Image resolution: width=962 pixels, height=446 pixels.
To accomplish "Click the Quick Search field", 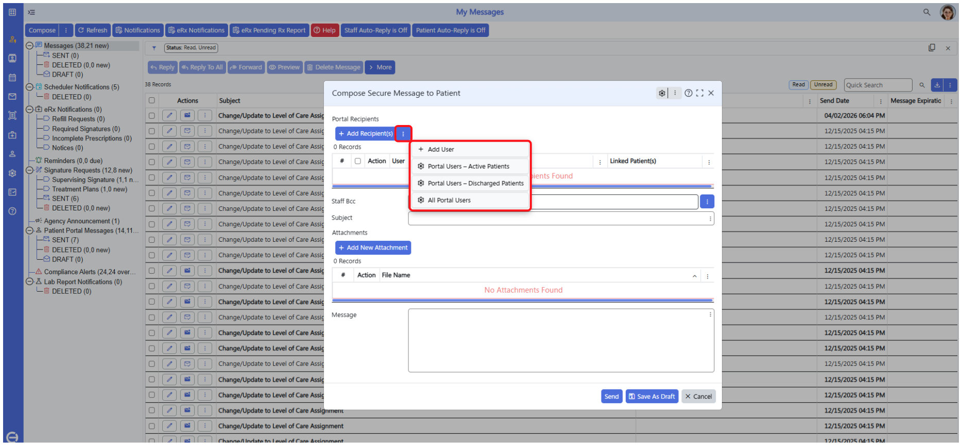I will (x=878, y=85).
